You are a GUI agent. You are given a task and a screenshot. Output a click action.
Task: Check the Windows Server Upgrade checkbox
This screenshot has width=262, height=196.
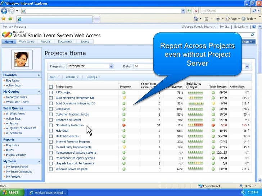pos(51,169)
